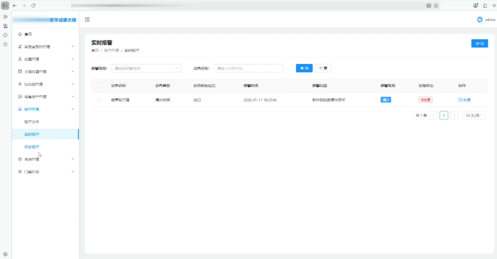This screenshot has width=497, height=259.
Task: Open the 历史报警 submenu item
Action: pyautogui.click(x=45, y=147)
